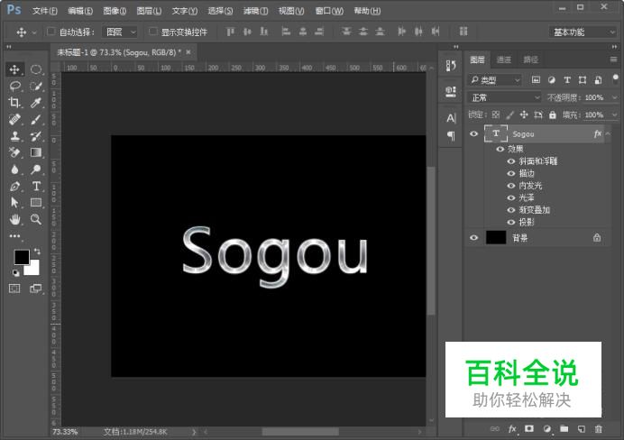The height and width of the screenshot is (440, 624).
Task: Select the Path Selection tool
Action: click(x=14, y=203)
